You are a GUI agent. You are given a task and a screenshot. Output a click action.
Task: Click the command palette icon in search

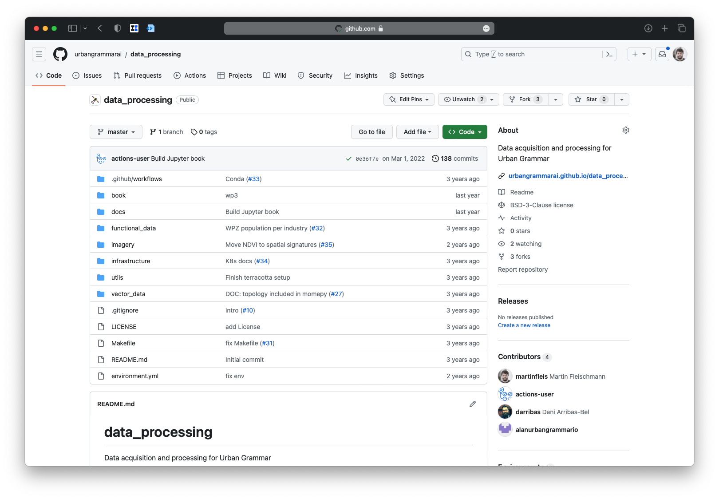[x=609, y=54]
